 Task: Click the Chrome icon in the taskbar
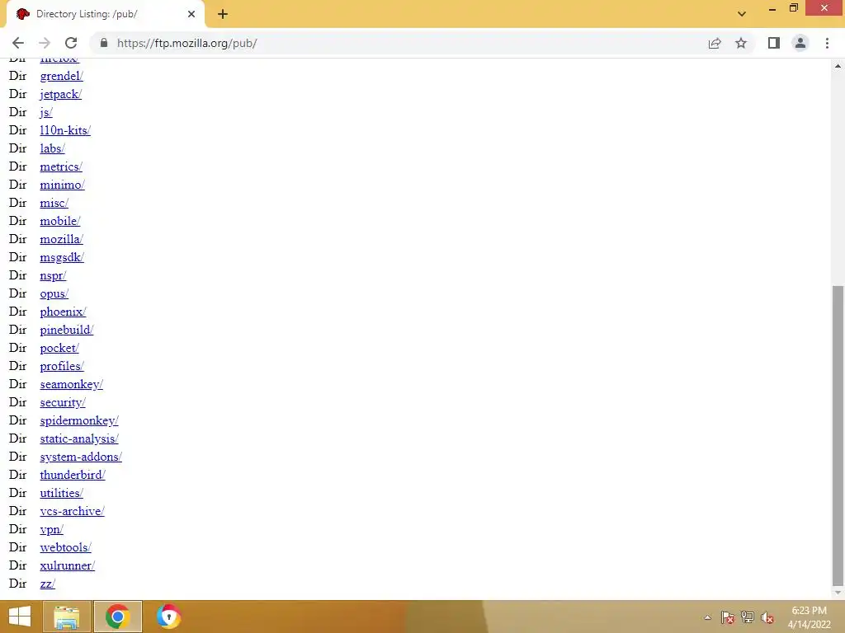click(117, 617)
